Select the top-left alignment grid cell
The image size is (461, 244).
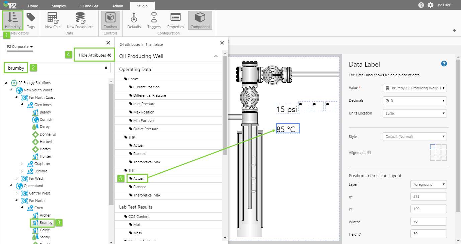pyautogui.click(x=433, y=147)
